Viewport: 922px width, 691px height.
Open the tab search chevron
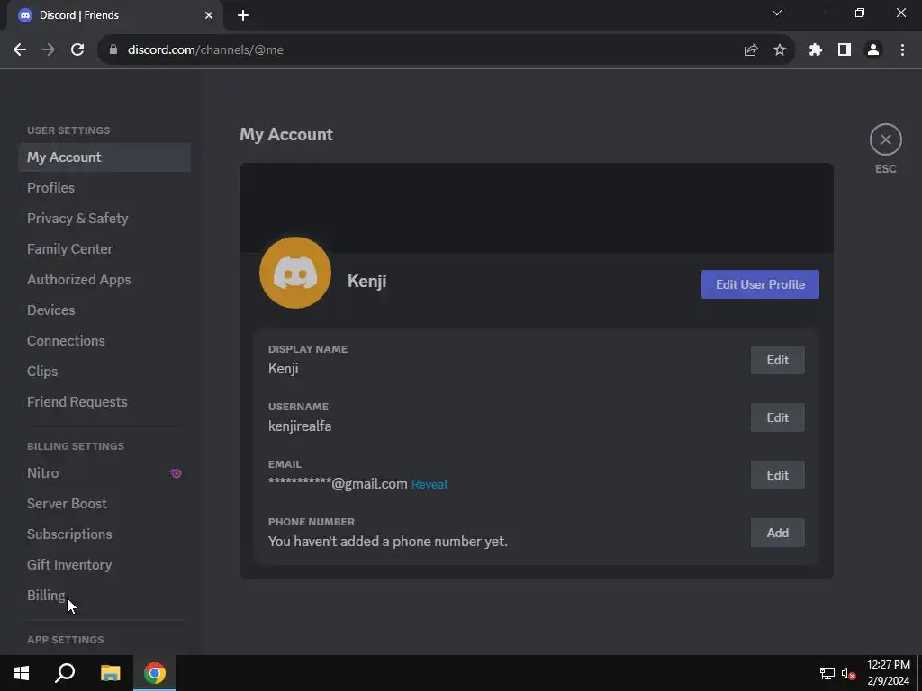coord(777,13)
